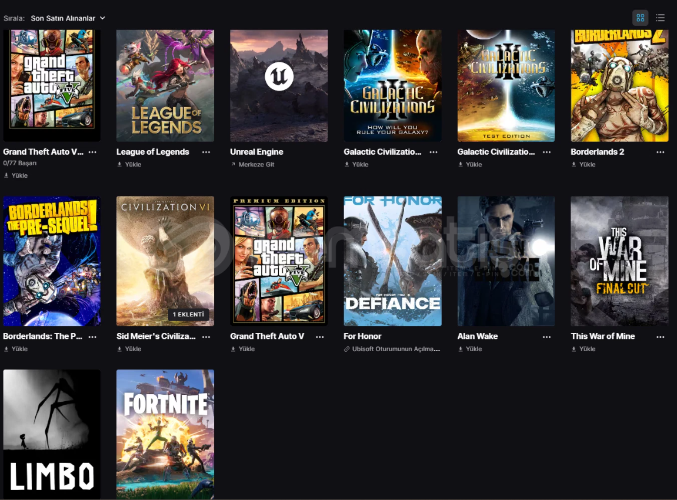Open the League of Legends three-dot menu
The width and height of the screenshot is (677, 500).
[206, 152]
